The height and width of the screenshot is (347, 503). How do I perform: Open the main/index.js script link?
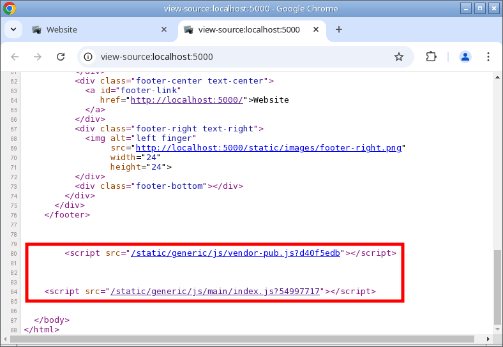click(x=215, y=292)
